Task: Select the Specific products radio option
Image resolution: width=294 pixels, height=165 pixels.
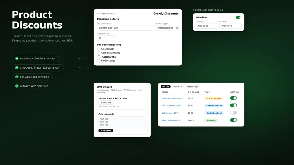Action: [98, 53]
